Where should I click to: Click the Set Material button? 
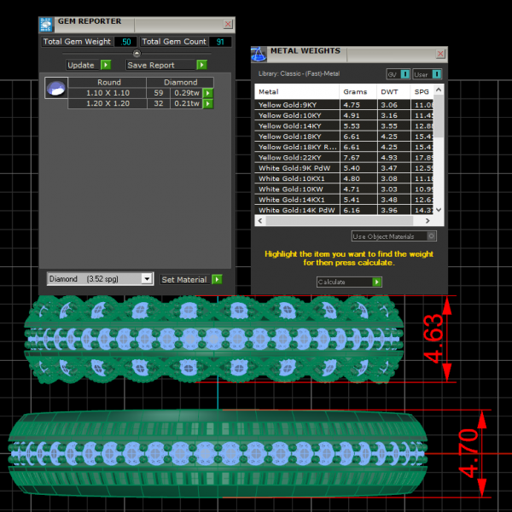[184, 279]
